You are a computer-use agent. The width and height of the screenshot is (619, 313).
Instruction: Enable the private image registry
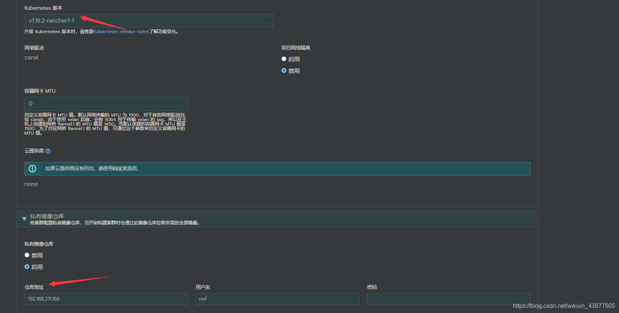pos(27,267)
